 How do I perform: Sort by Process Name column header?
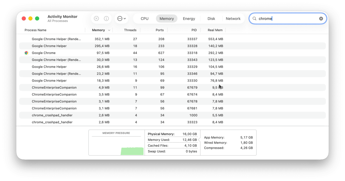pyautogui.click(x=35, y=30)
